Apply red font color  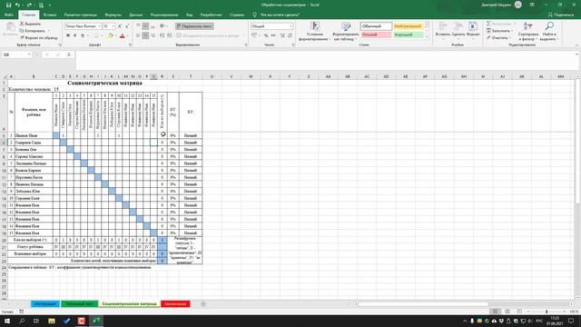[x=123, y=35]
